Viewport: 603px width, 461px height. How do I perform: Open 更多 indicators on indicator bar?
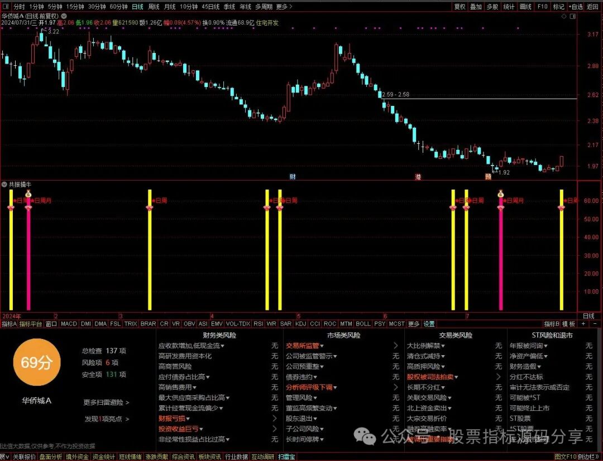tap(413, 324)
